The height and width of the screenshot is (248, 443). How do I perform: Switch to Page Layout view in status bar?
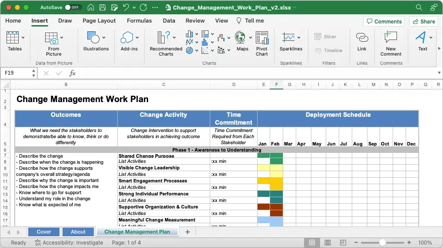coord(328,243)
